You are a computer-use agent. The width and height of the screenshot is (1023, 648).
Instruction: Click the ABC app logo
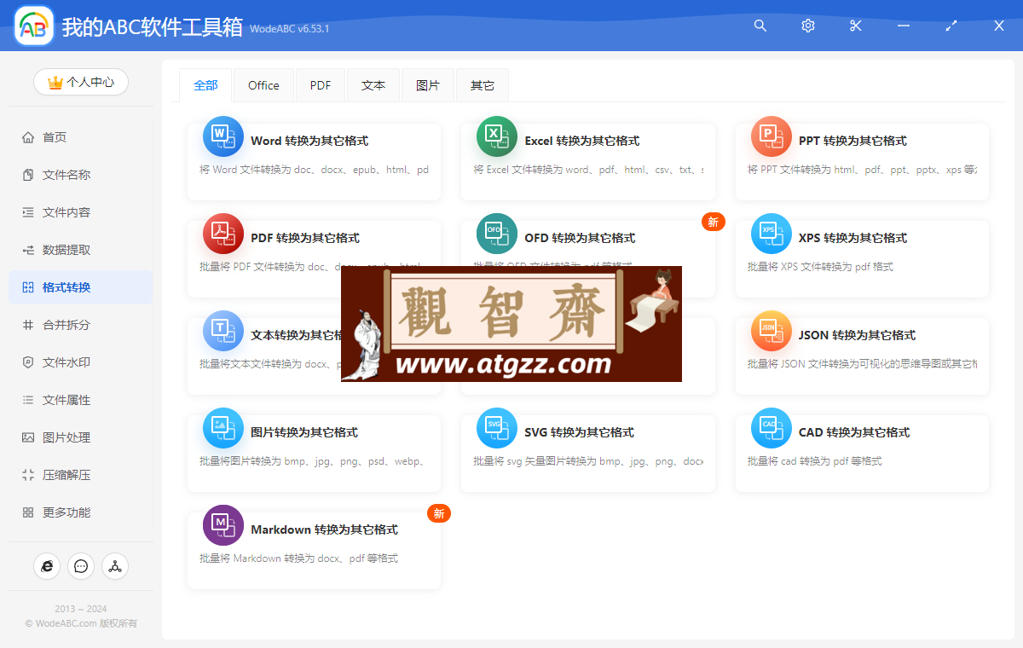[x=34, y=26]
